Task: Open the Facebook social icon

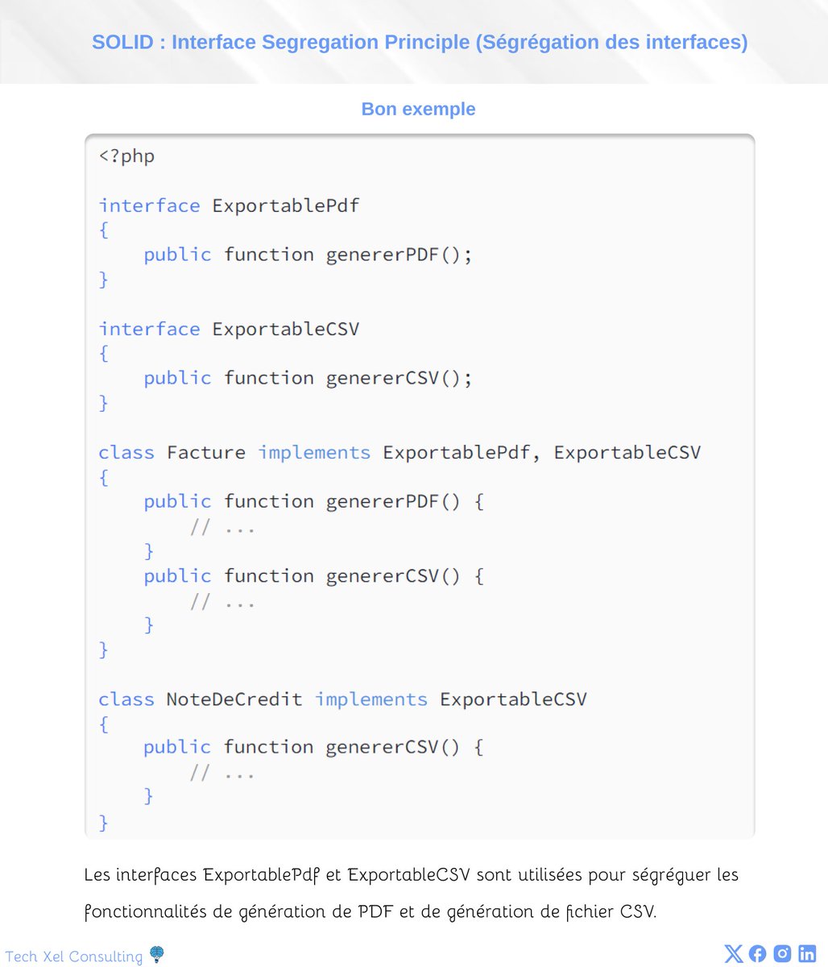Action: pos(757,954)
